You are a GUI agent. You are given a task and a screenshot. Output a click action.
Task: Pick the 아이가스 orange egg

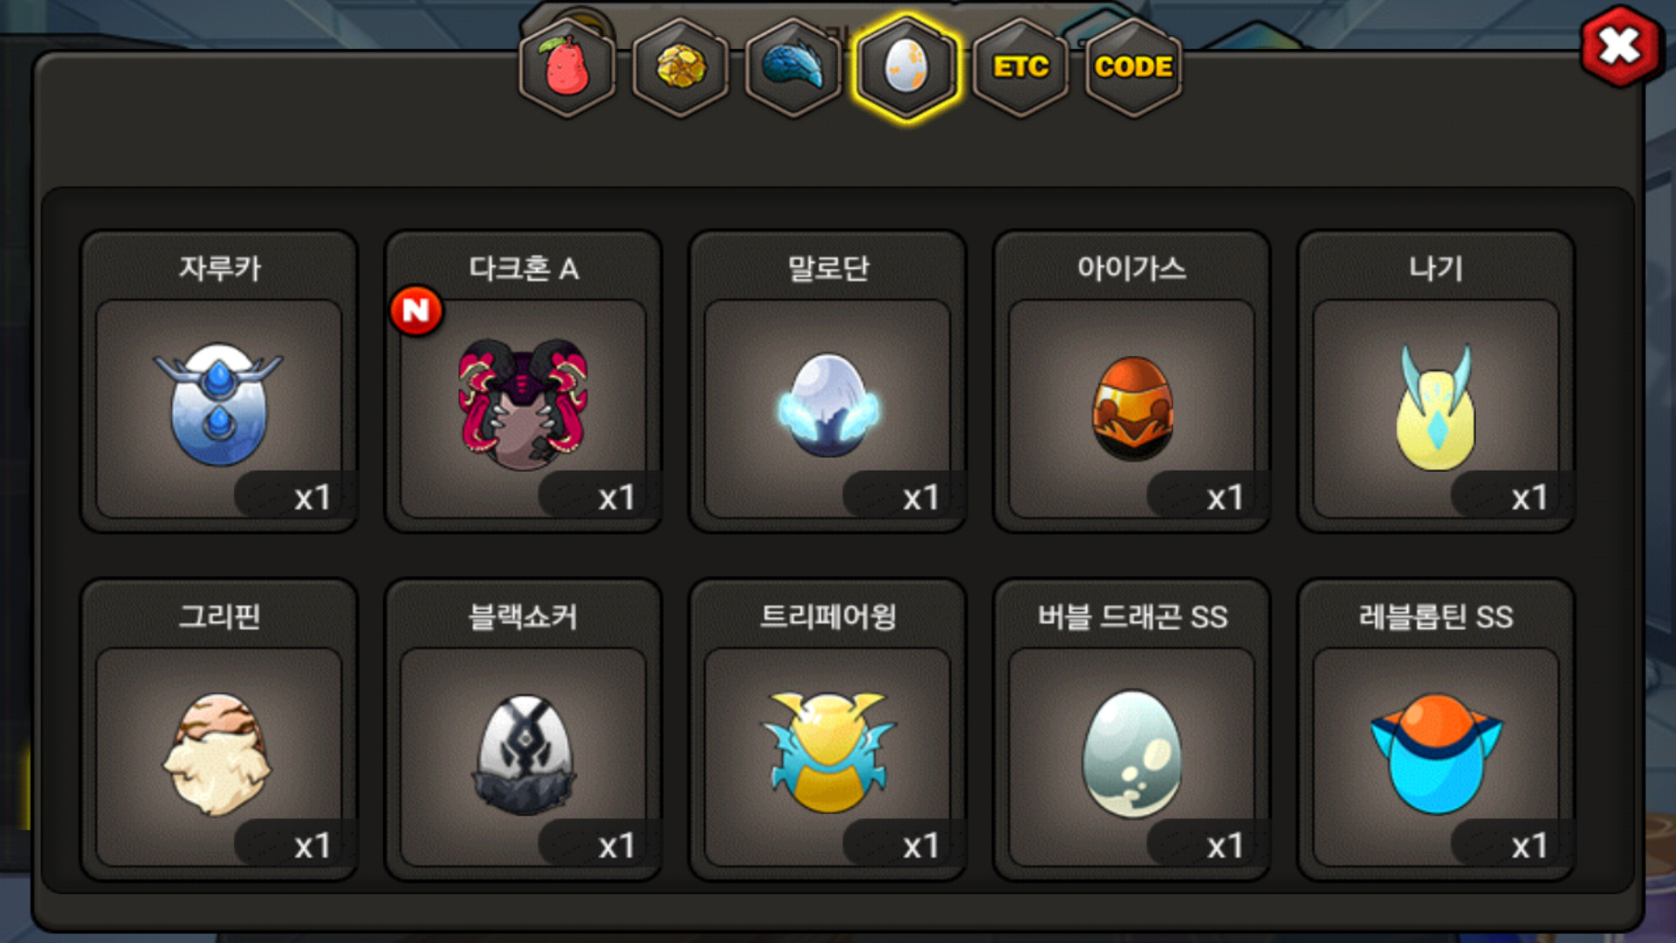pos(1132,407)
